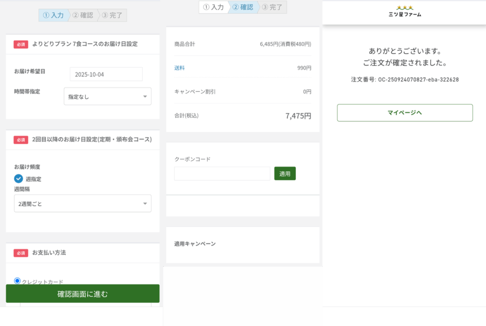Open the 送料 link
486x326 pixels.
pyautogui.click(x=179, y=68)
